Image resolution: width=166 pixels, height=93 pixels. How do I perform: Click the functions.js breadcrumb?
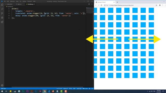click(10, 6)
